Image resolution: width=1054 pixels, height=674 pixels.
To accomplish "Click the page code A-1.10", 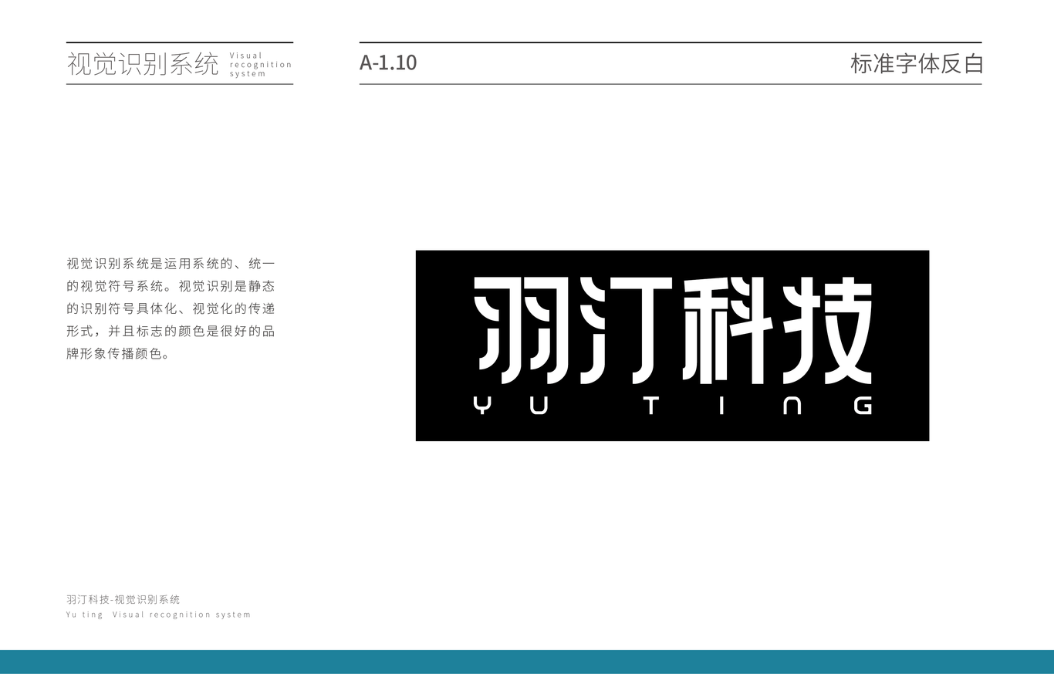I will (388, 63).
